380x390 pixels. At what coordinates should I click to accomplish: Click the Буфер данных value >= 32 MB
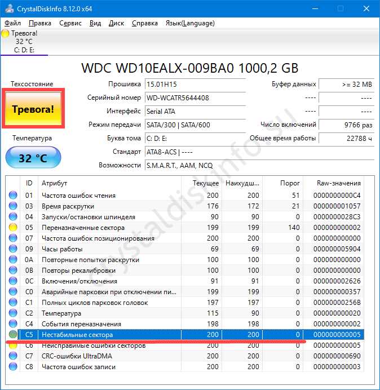[346, 85]
